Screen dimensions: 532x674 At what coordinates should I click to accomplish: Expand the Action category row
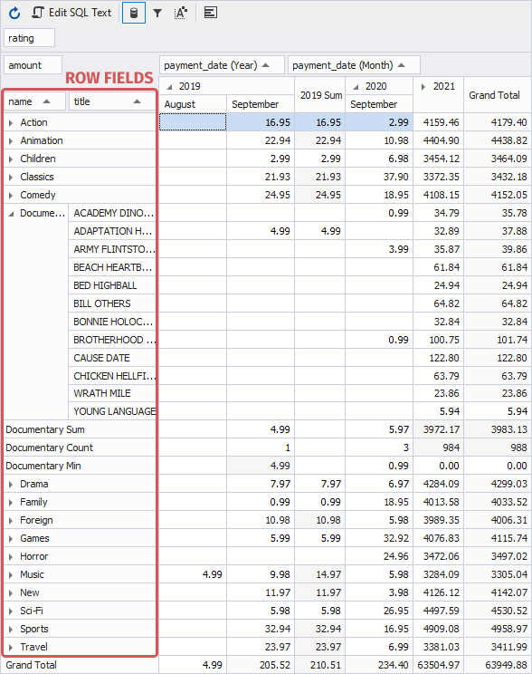pyautogui.click(x=11, y=123)
